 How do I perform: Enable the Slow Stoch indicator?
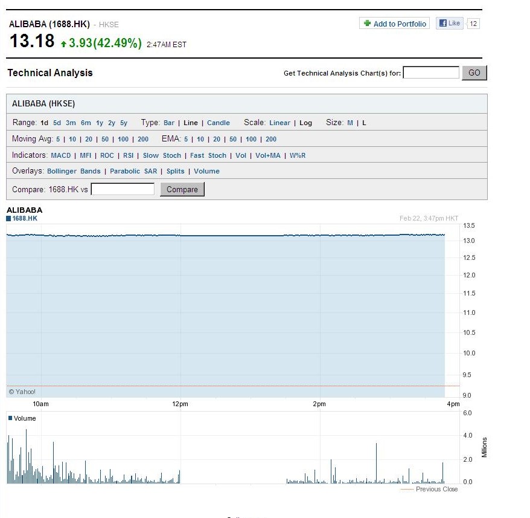click(x=162, y=155)
